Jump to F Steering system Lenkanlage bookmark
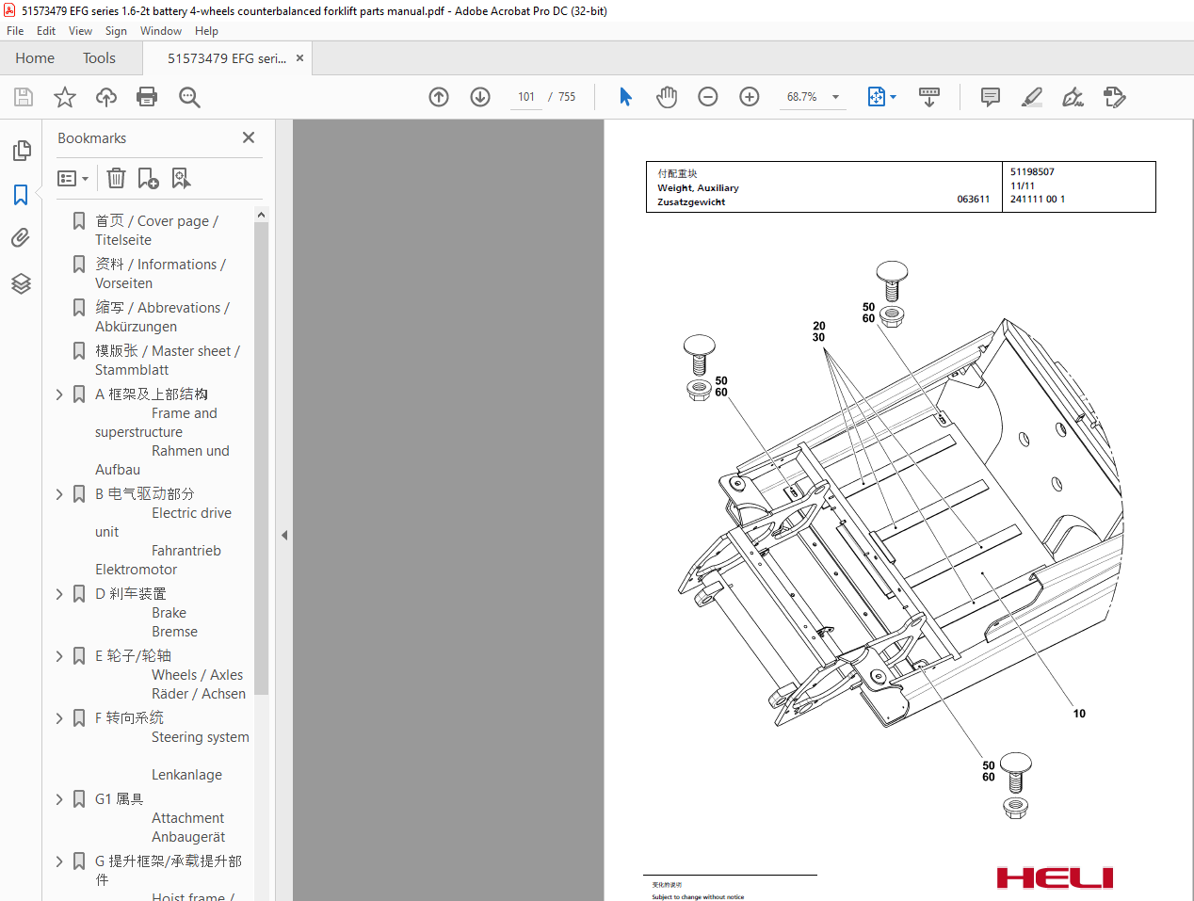1194x901 pixels. tap(171, 747)
